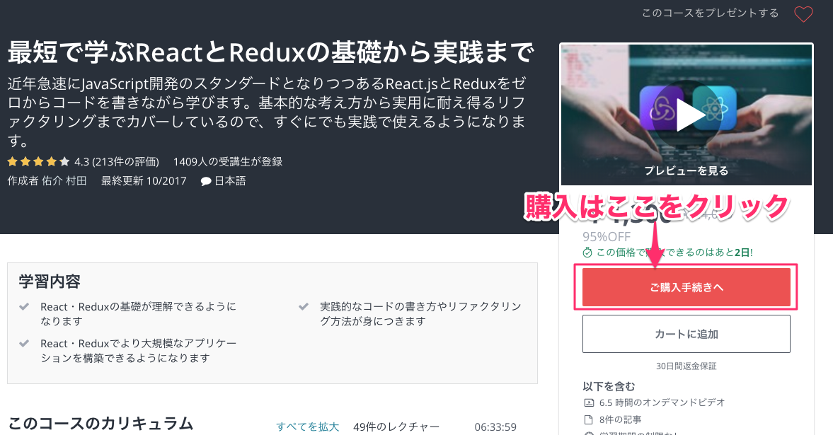Add course with カートに追加 button
The image size is (833, 435).
[686, 334]
